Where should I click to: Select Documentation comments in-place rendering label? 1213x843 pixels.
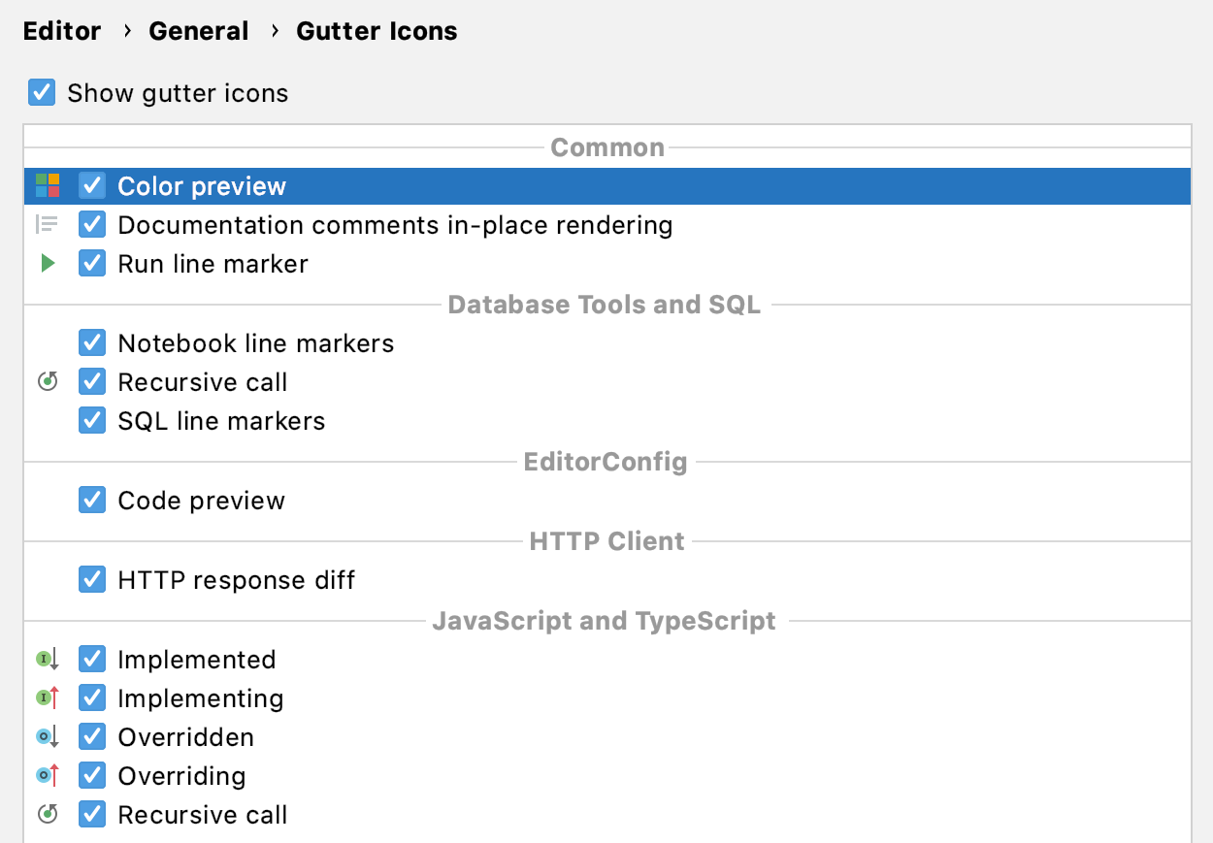[395, 225]
